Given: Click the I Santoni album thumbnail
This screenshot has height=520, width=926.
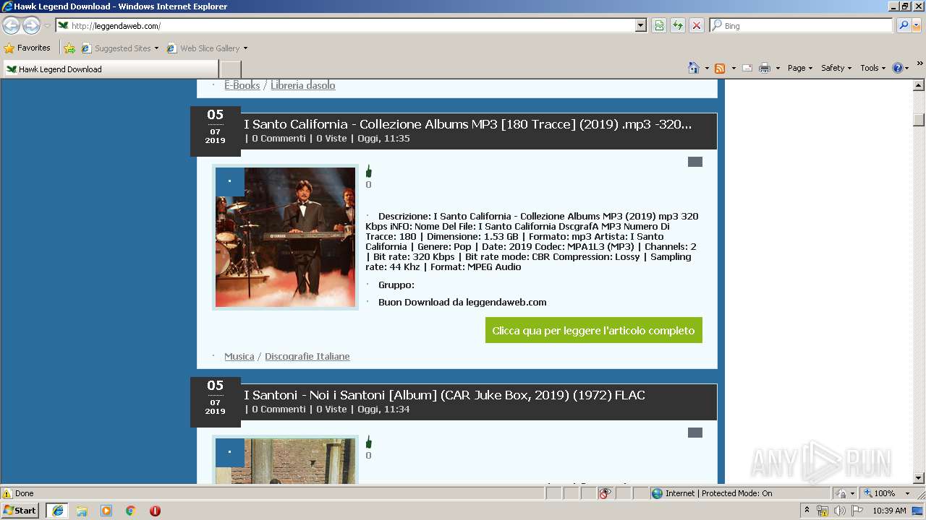Looking at the screenshot, I should [285, 460].
